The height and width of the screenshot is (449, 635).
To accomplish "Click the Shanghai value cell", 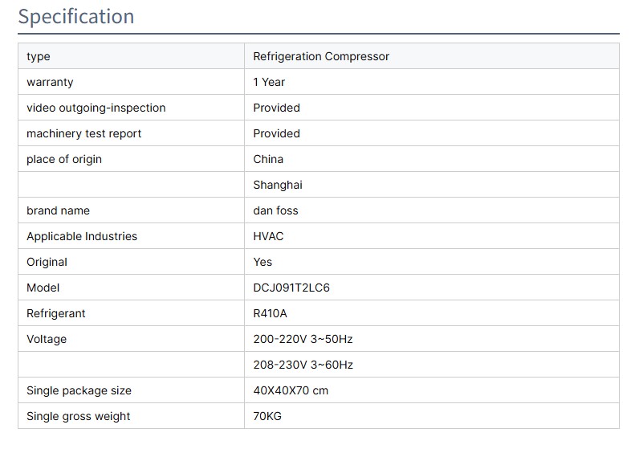I will click(278, 185).
